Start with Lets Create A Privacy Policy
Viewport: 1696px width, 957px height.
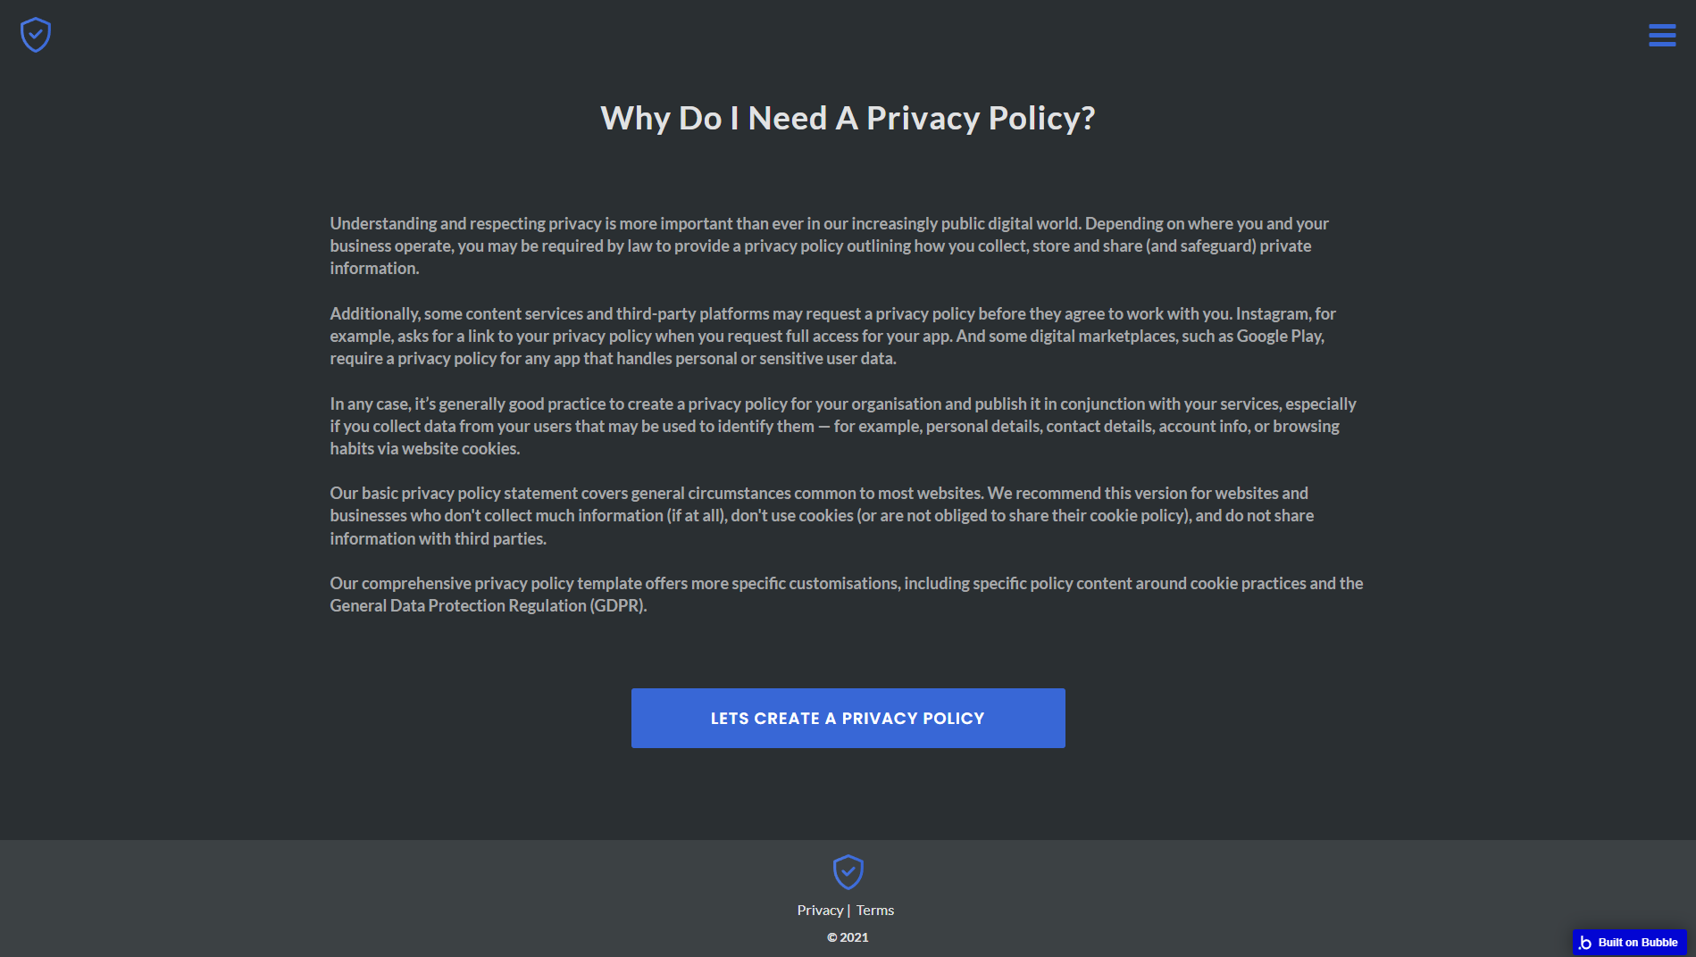click(848, 718)
